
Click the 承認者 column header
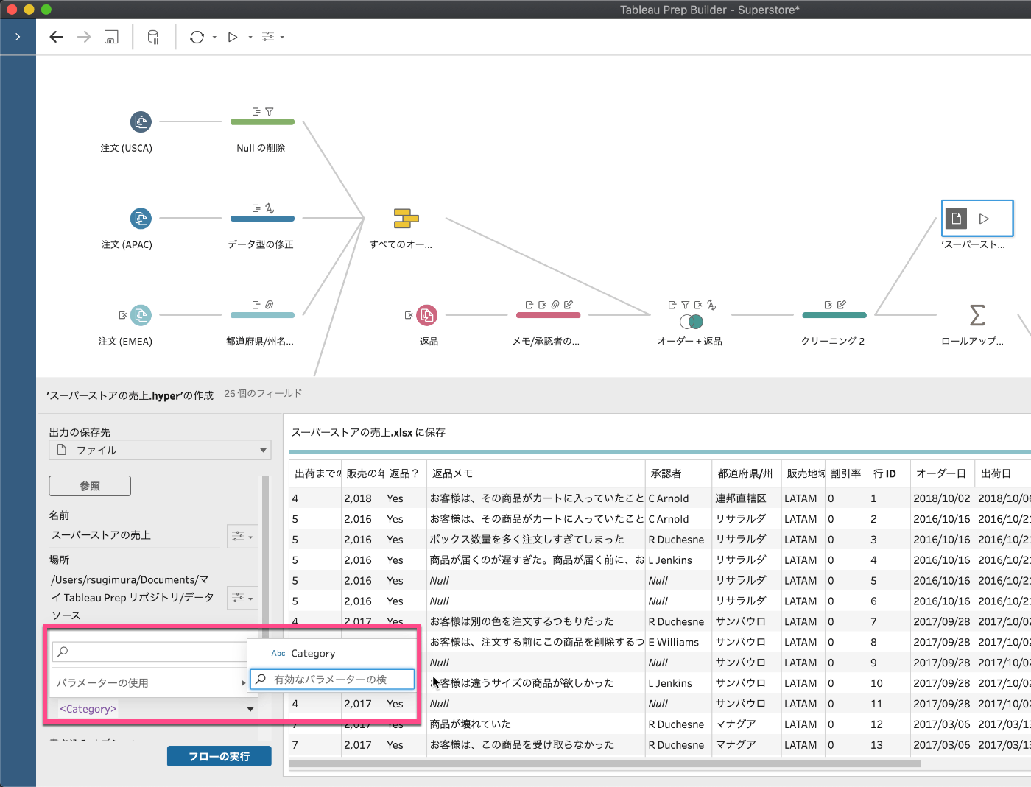coord(678,473)
